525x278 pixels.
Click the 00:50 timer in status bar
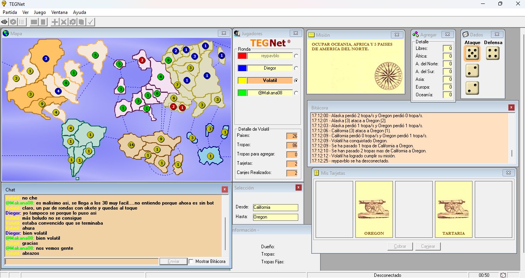[x=484, y=275]
